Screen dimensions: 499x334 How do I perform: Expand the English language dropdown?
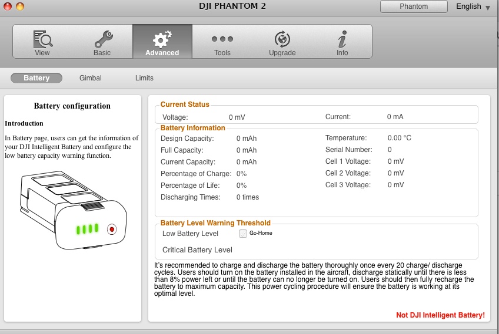pos(473,6)
